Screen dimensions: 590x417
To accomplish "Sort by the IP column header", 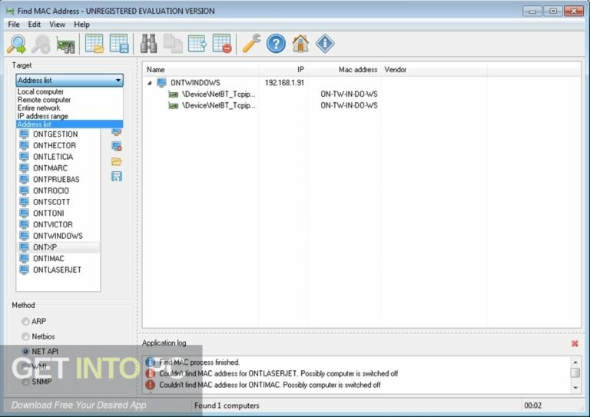I will pyautogui.click(x=283, y=70).
